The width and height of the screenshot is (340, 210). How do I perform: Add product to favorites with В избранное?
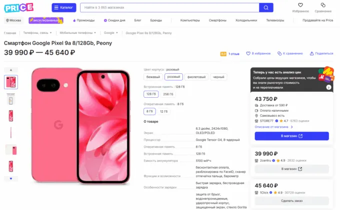click(250, 53)
